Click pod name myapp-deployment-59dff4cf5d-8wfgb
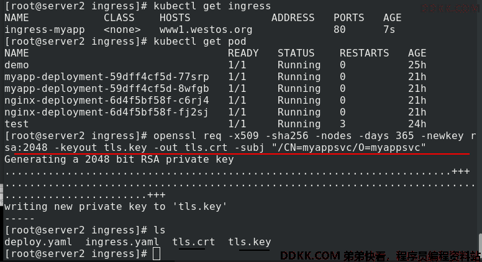 107,89
